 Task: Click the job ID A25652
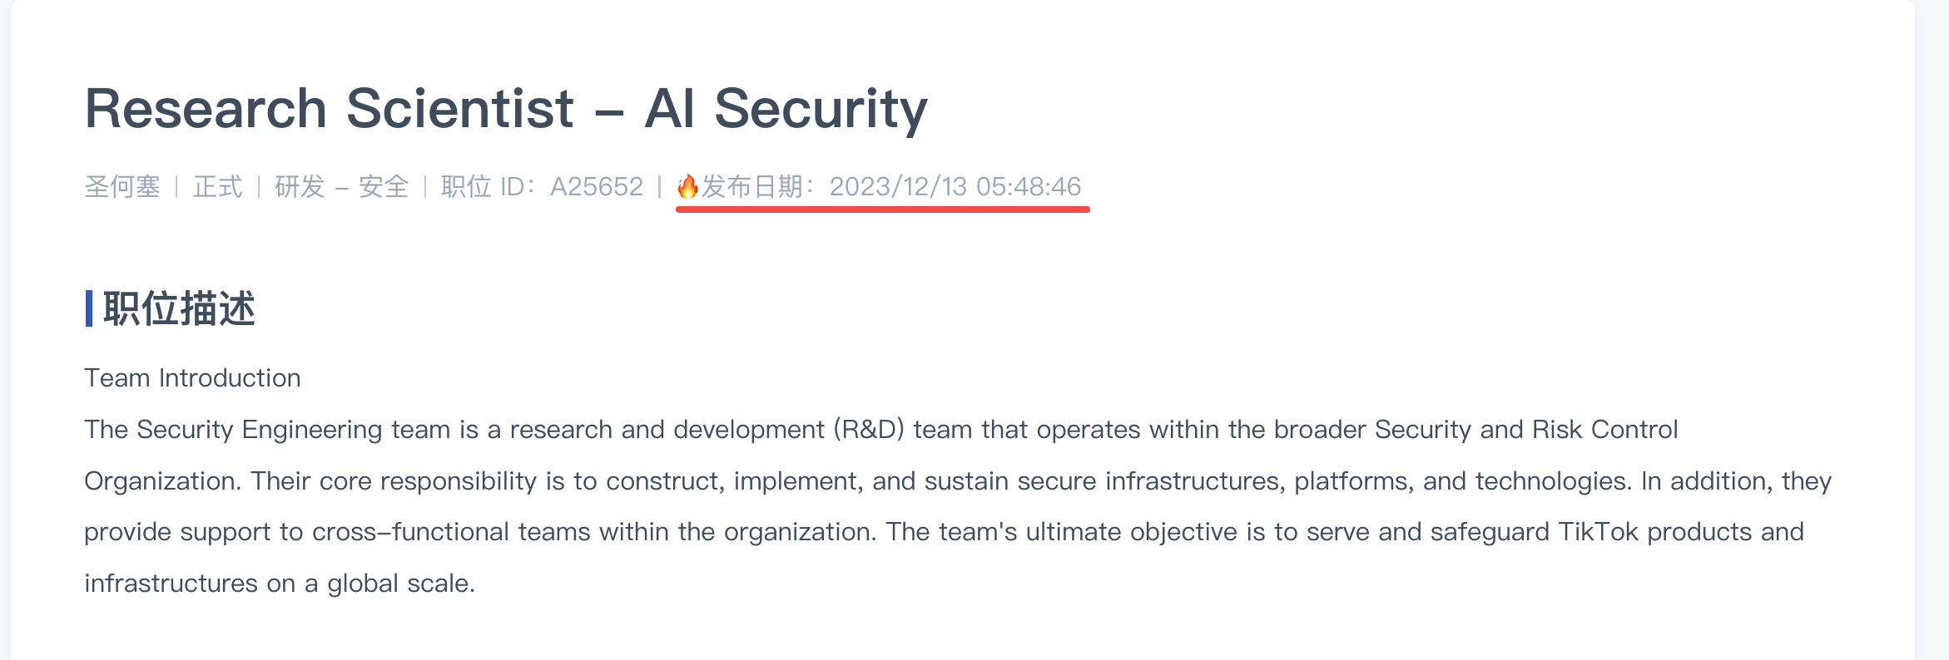tap(597, 186)
